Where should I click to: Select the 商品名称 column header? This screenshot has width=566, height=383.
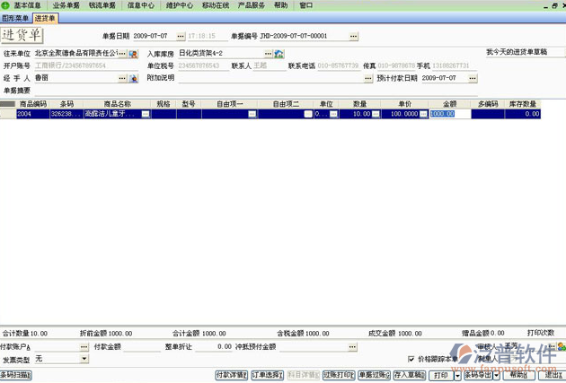pyautogui.click(x=117, y=104)
